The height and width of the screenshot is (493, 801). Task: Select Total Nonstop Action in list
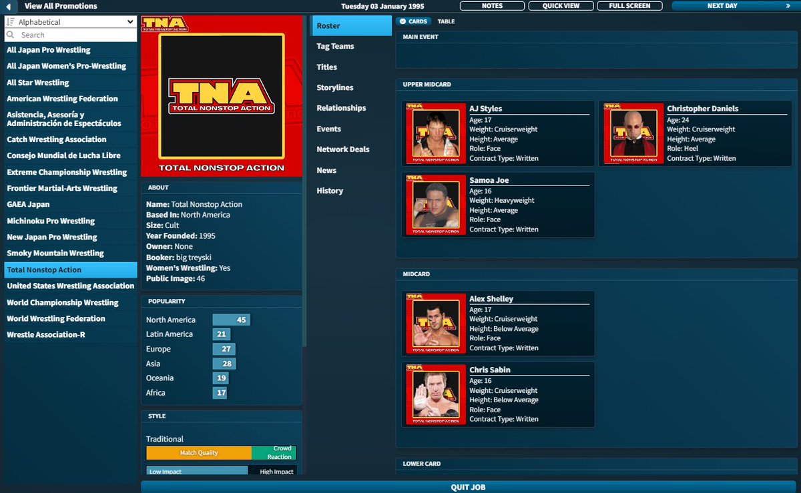click(x=71, y=270)
